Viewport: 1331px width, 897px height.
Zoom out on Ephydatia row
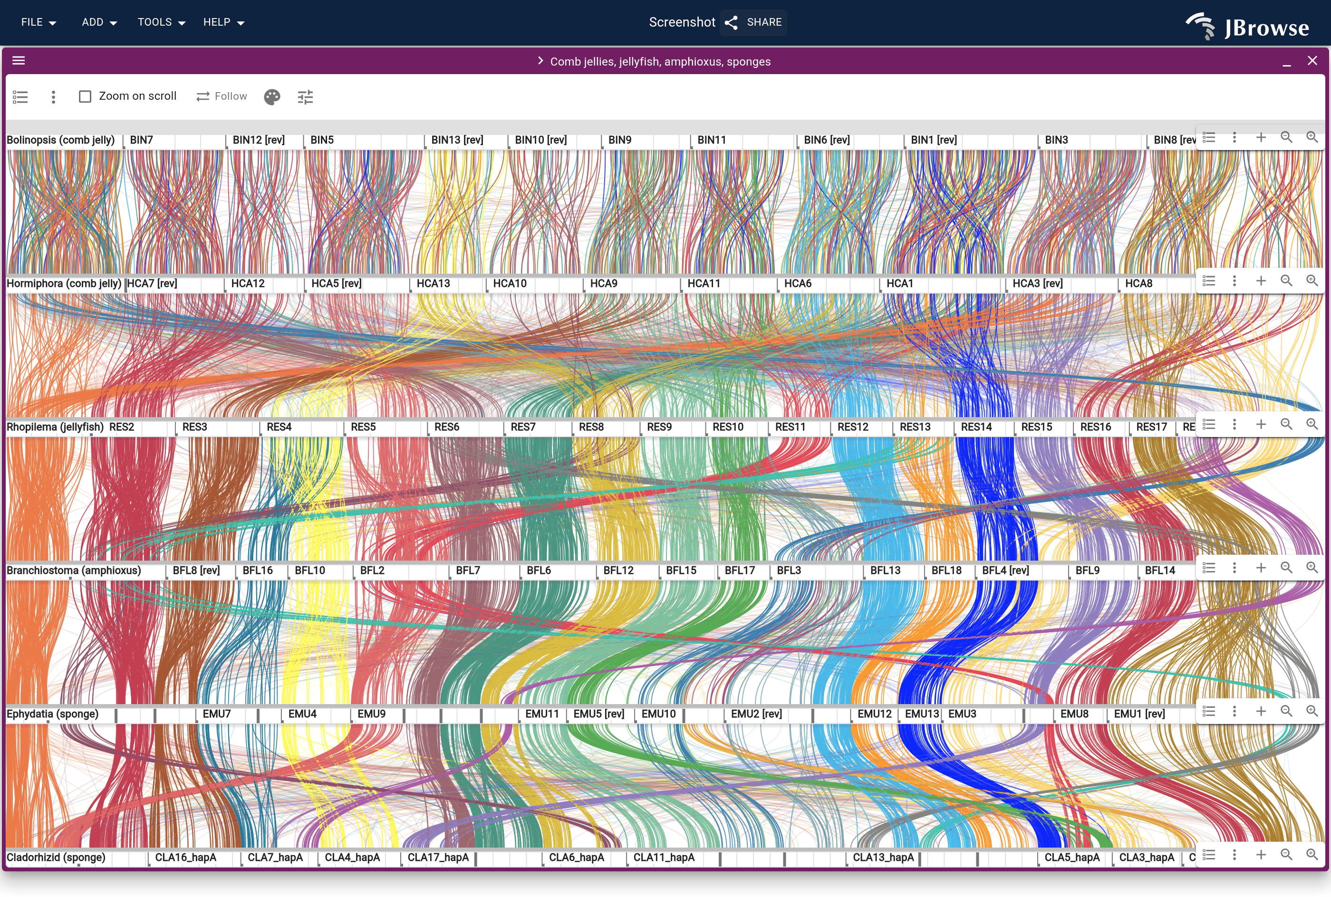coord(1286,711)
